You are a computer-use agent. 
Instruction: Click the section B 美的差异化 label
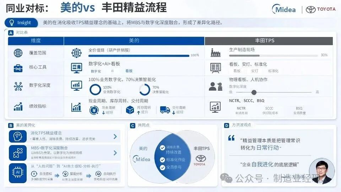point(22,126)
